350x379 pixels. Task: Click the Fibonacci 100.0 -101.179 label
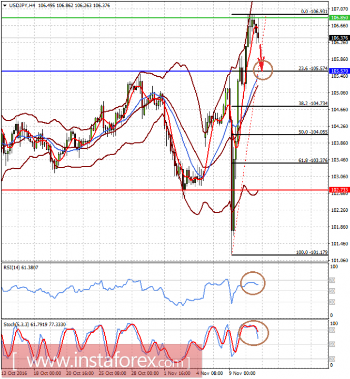312,252
